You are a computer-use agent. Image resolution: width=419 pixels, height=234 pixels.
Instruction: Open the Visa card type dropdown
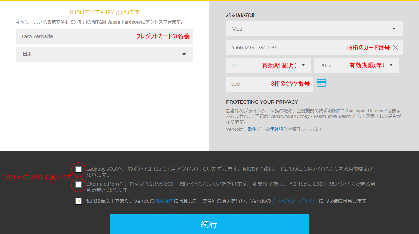(394, 29)
